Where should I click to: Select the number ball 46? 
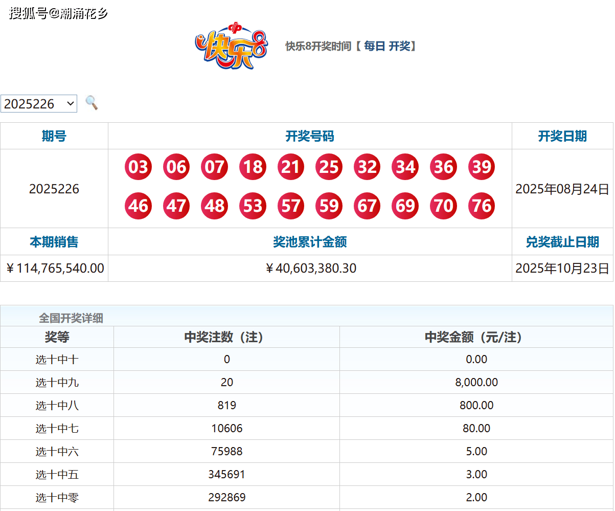[138, 205]
